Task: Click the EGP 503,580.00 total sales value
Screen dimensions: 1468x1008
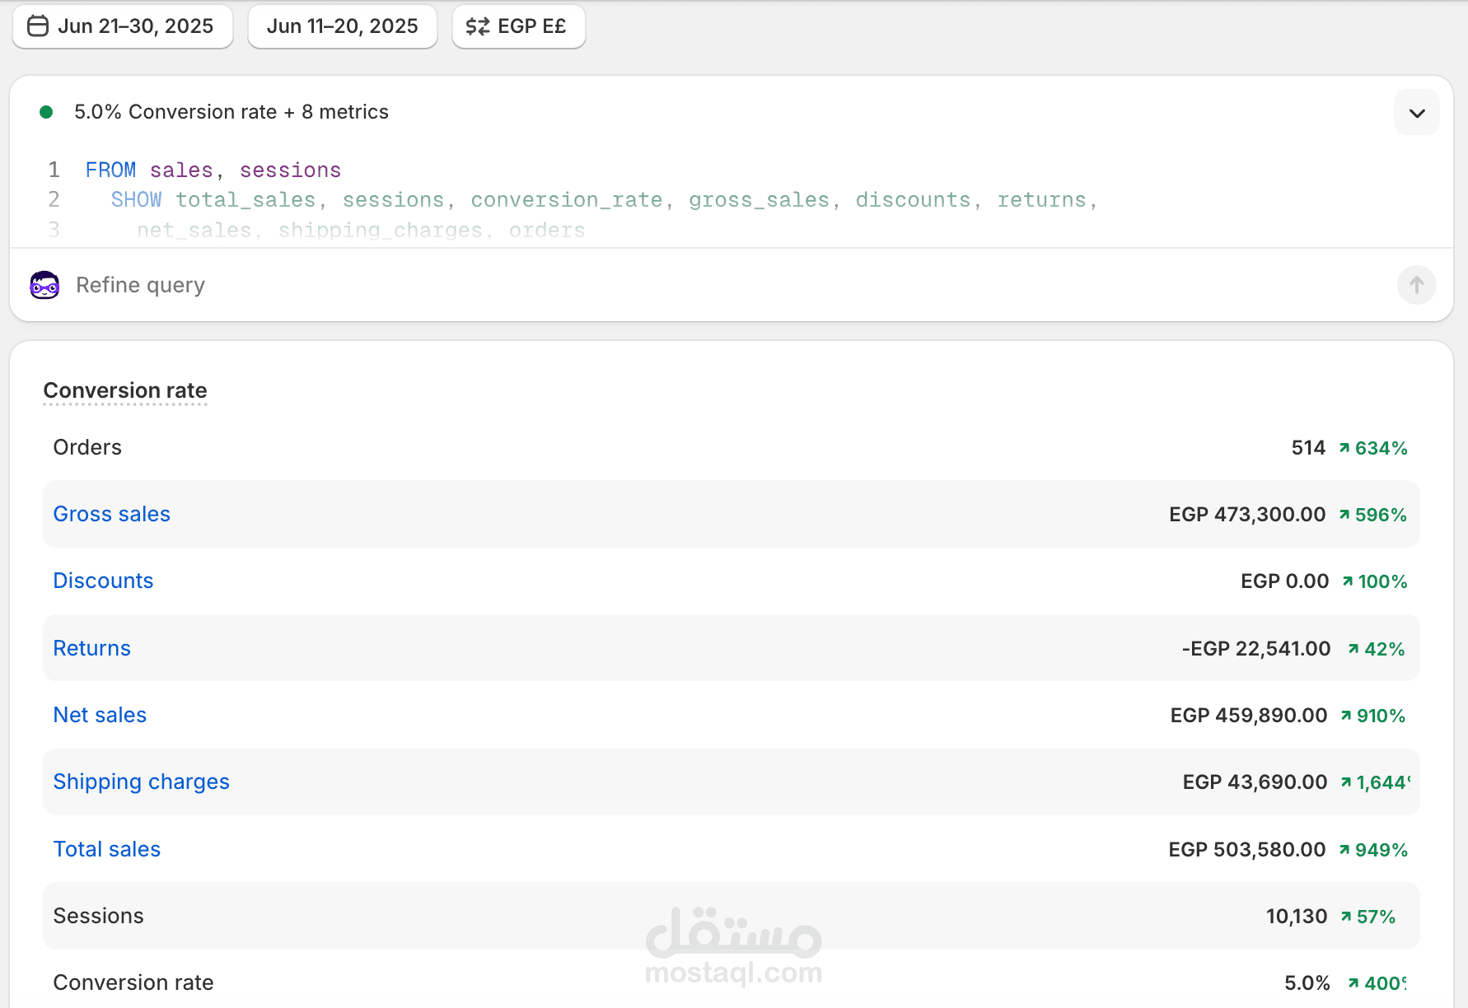Action: (1247, 850)
